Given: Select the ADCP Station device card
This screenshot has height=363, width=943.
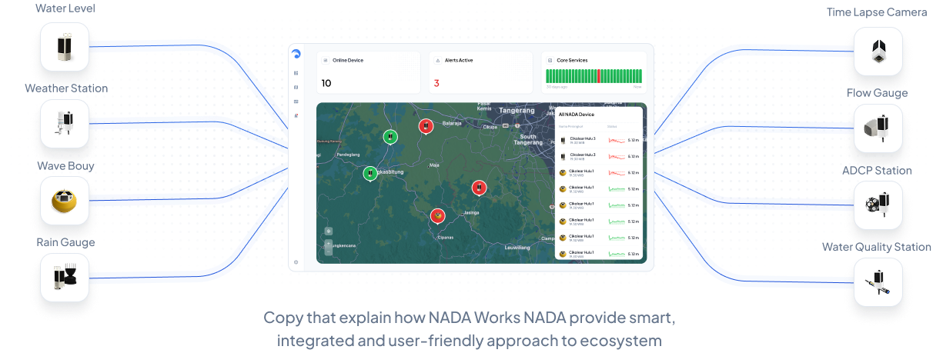Looking at the screenshot, I should pos(878,205).
